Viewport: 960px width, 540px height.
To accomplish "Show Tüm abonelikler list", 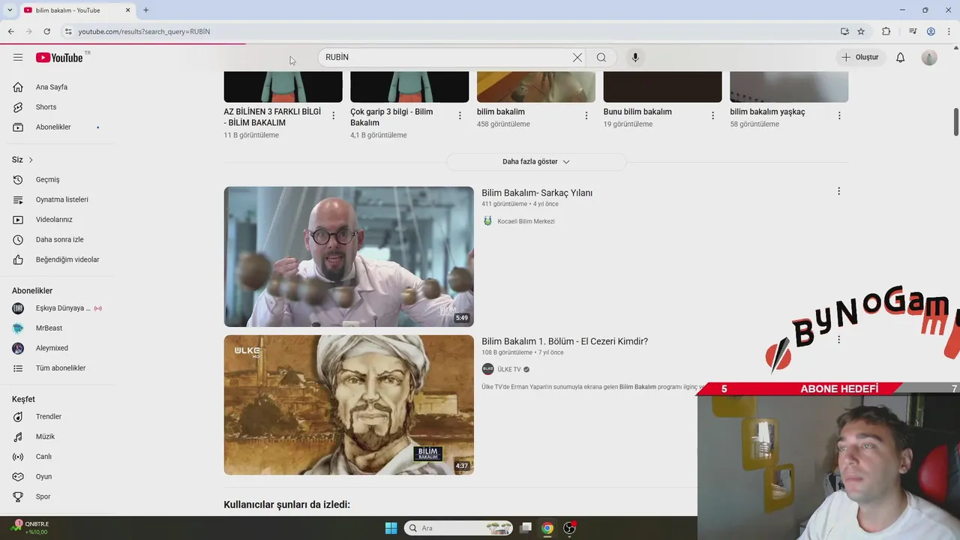I will pyautogui.click(x=60, y=368).
